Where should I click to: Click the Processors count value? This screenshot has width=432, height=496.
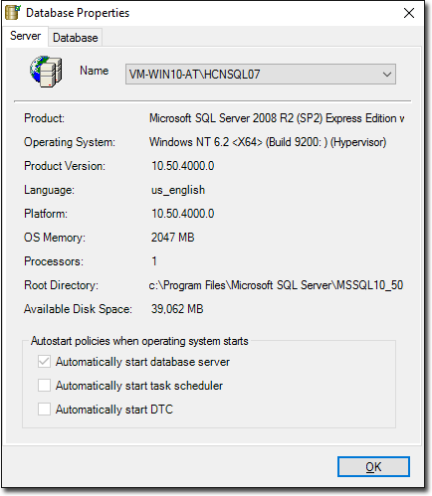click(154, 261)
